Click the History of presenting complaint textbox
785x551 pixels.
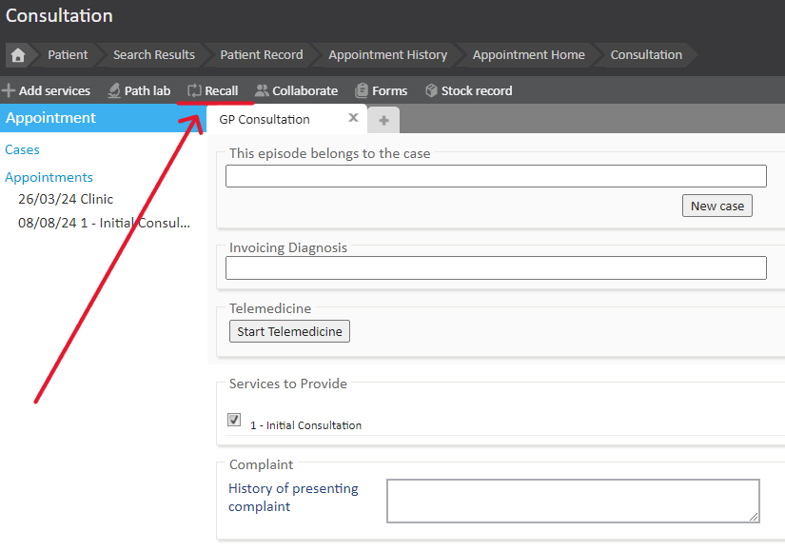click(572, 501)
